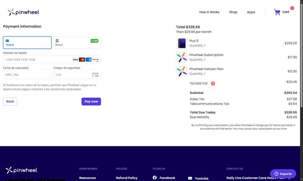303x181 pixels.
Task: Click the CVC security code field
Action: [x=77, y=75]
